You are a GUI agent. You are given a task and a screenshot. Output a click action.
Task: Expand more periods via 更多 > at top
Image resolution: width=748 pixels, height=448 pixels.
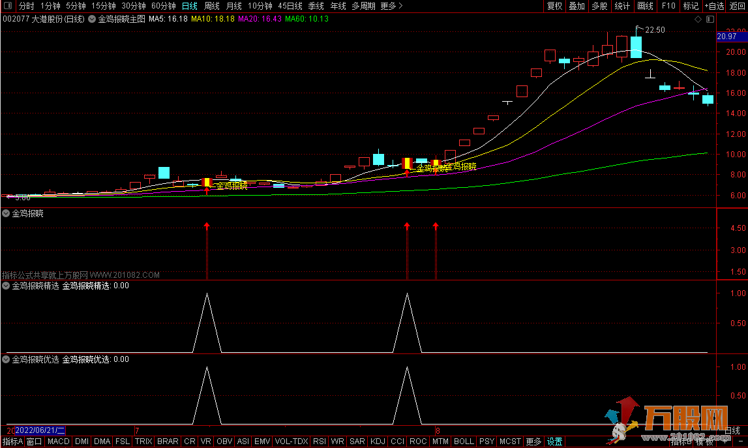point(392,6)
